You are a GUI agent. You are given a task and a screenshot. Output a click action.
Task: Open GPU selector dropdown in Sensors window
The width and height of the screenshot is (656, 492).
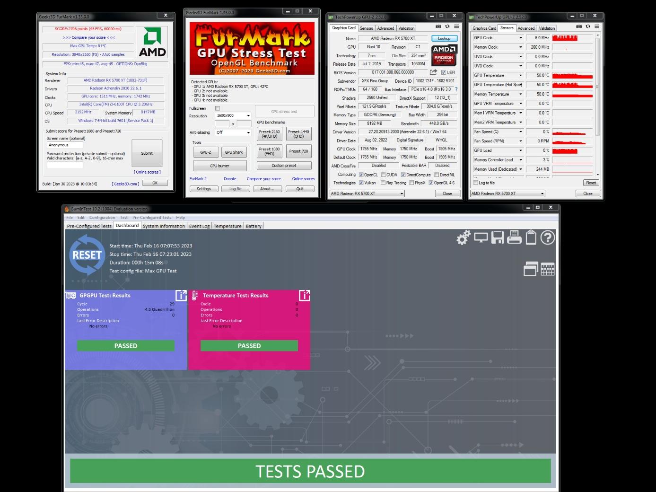tap(507, 193)
